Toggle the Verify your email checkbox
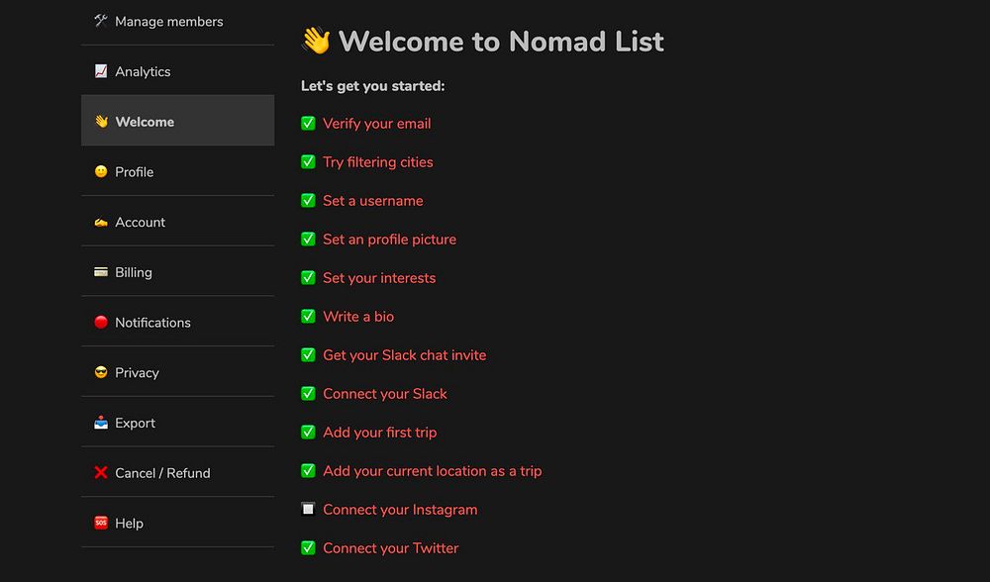990x582 pixels. pos(308,123)
